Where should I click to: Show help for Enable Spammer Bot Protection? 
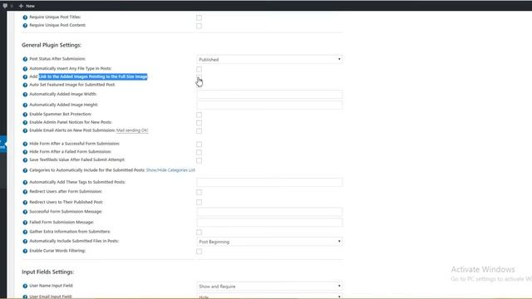(25, 115)
